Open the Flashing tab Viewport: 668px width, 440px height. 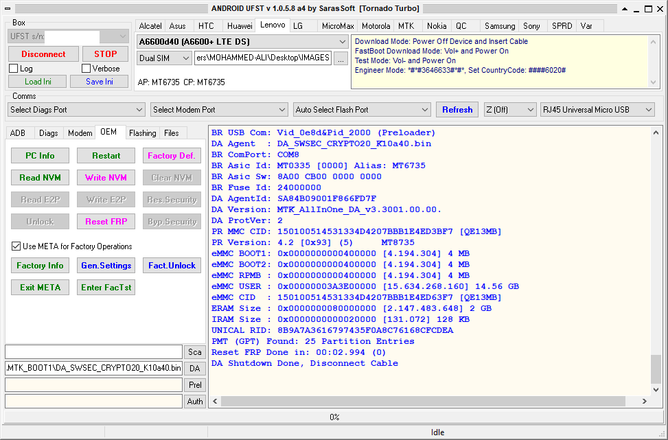point(142,133)
